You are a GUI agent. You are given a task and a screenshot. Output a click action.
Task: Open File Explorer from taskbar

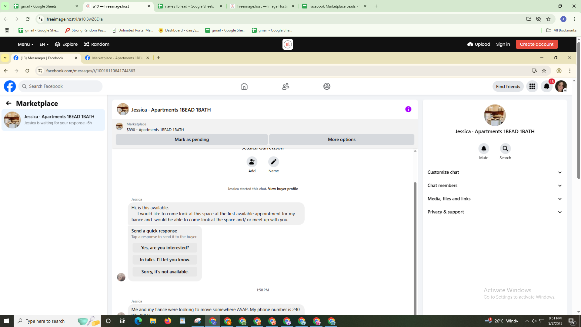153,321
